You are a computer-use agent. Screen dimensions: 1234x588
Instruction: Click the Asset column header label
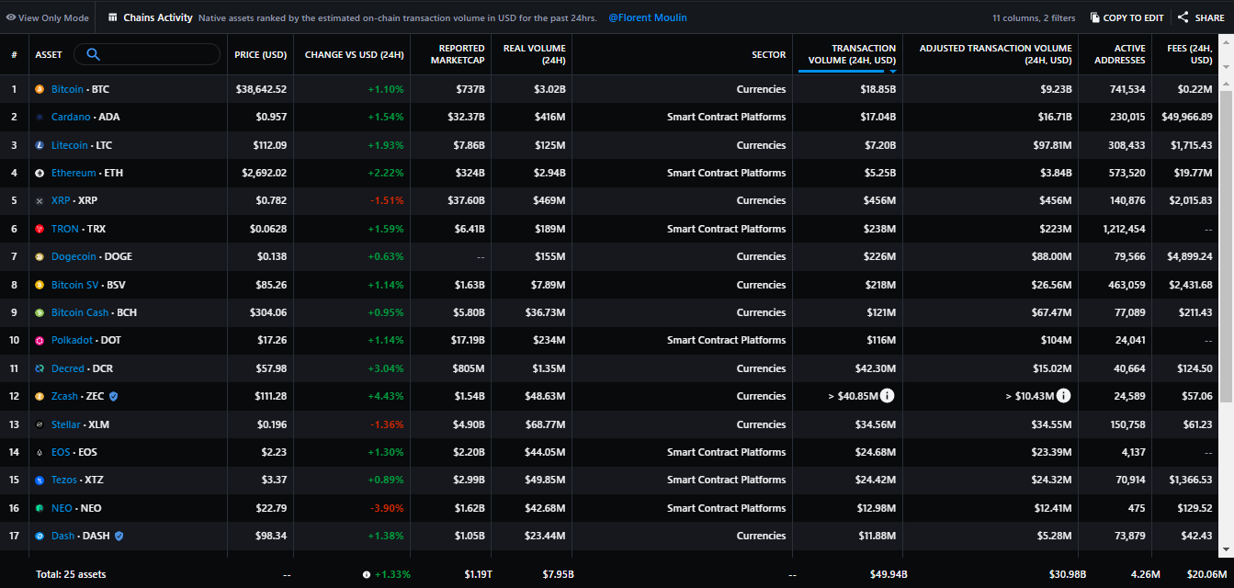coord(49,54)
